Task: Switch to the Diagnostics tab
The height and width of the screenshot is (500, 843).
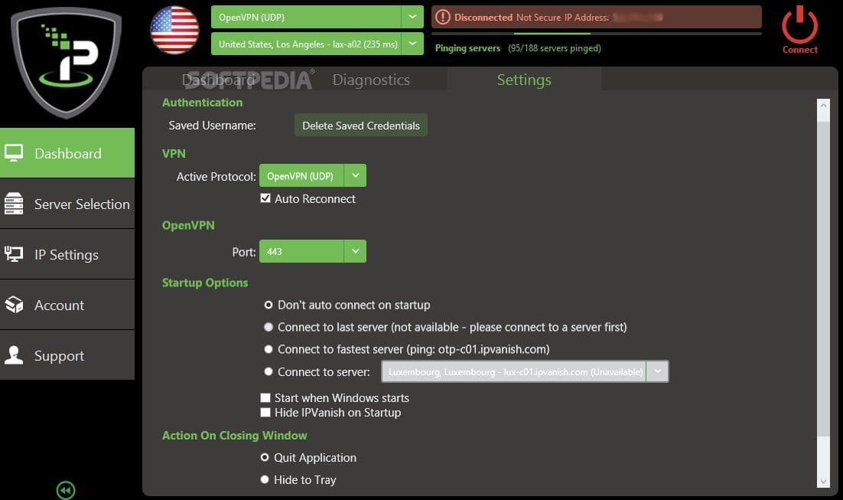Action: click(371, 80)
